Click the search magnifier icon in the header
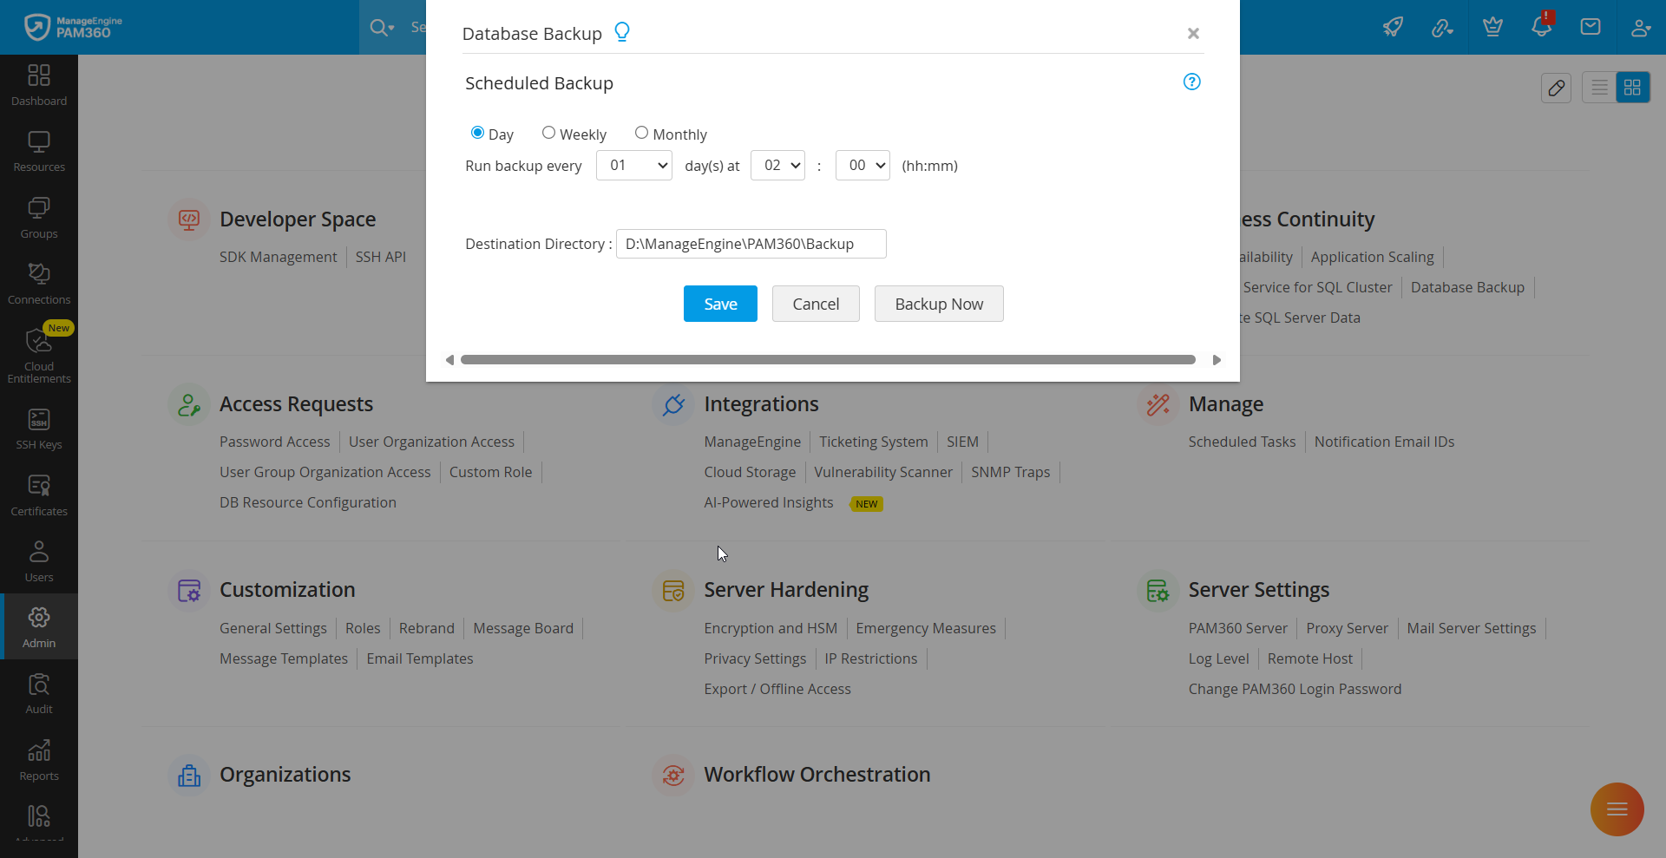 click(x=378, y=27)
